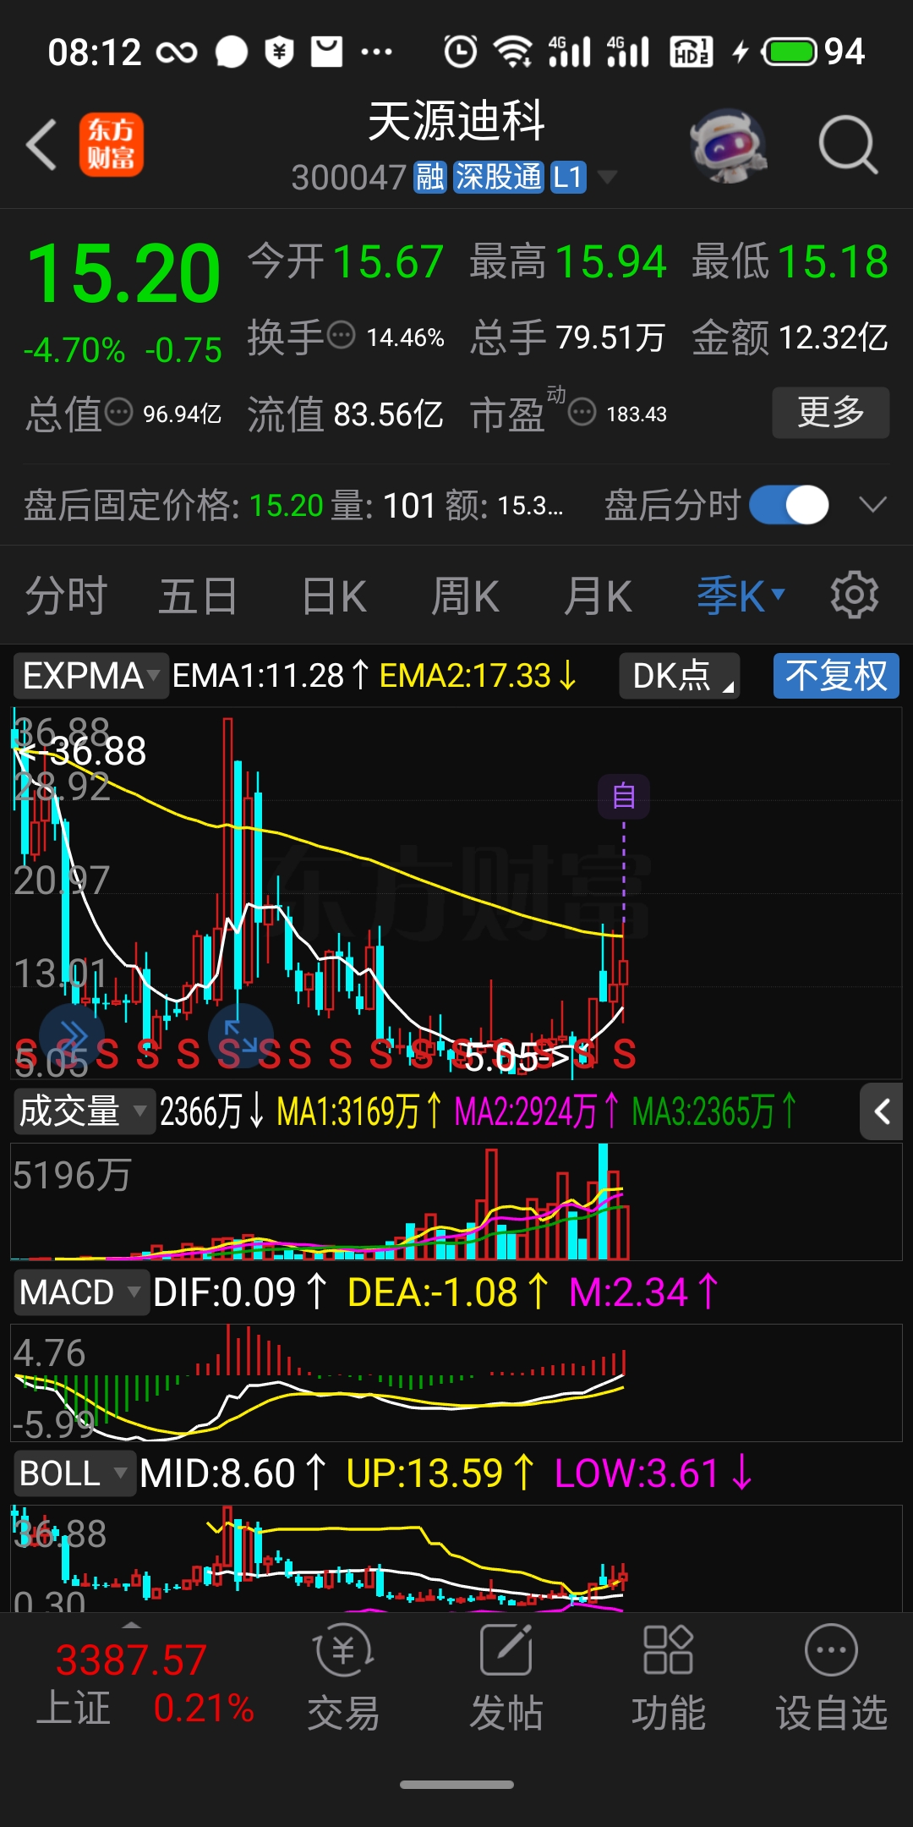Open 发帖 post icon

pyautogui.click(x=506, y=1678)
